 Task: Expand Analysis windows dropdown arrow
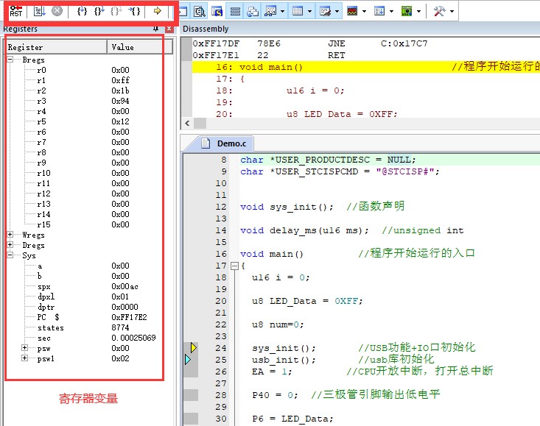point(364,11)
